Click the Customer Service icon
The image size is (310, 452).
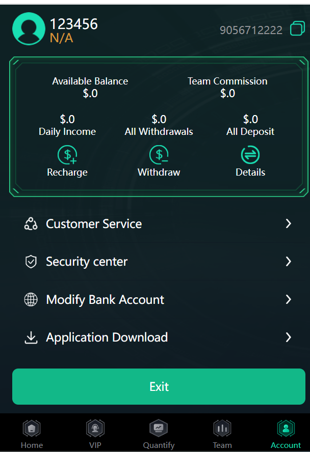tap(31, 224)
